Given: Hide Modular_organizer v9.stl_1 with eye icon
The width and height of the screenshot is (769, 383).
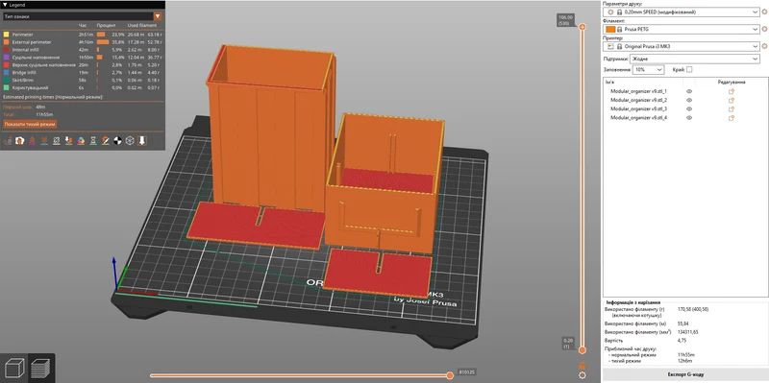Looking at the screenshot, I should pos(689,91).
